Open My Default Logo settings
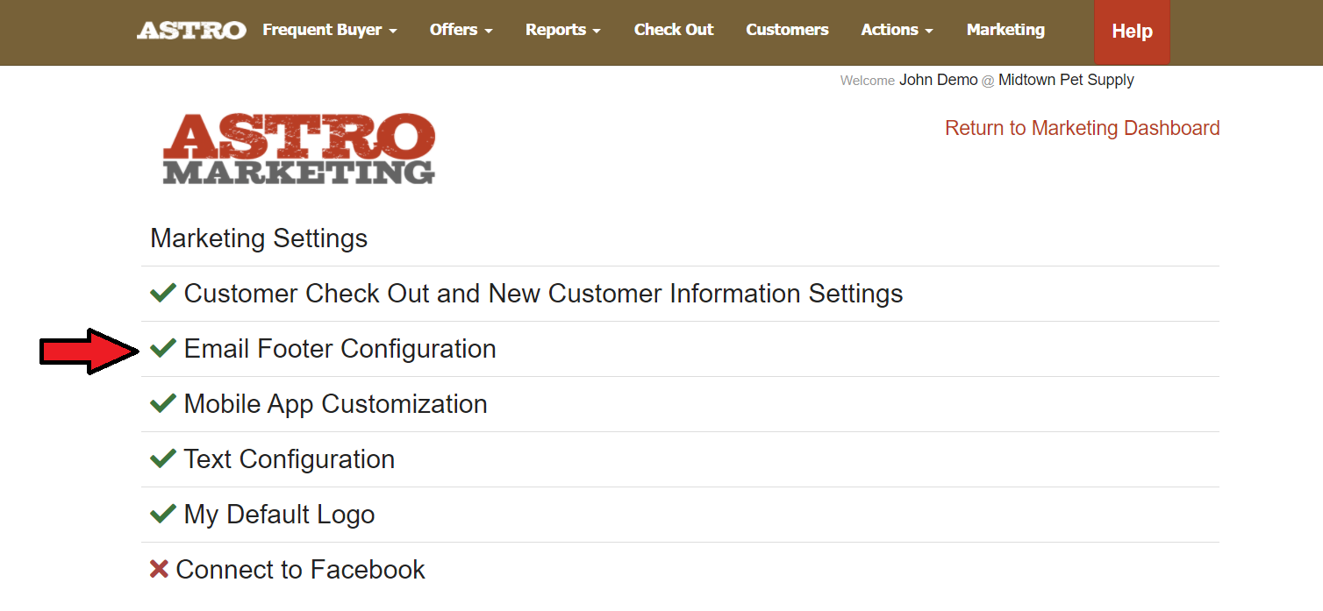This screenshot has height=611, width=1323. point(279,514)
